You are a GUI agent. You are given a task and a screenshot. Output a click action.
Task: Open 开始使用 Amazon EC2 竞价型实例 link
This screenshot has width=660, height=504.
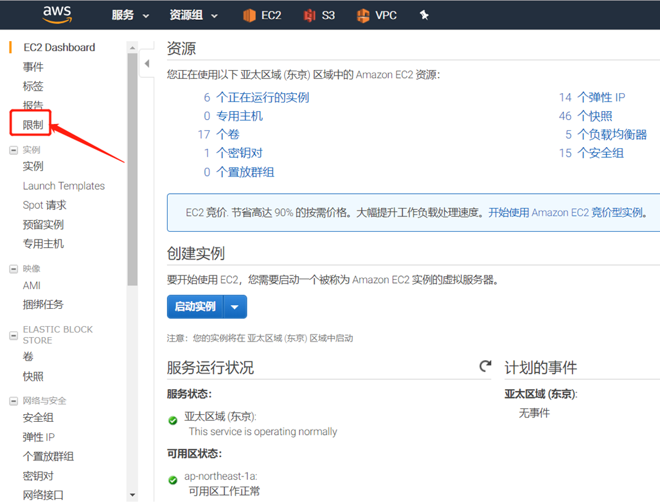[564, 212]
